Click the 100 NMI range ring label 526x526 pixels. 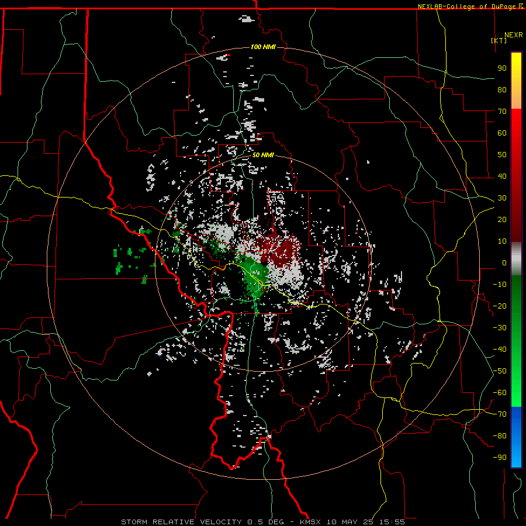(x=263, y=47)
